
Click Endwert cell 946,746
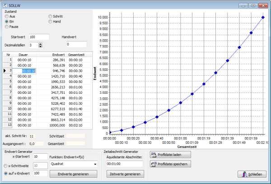pos(51,71)
